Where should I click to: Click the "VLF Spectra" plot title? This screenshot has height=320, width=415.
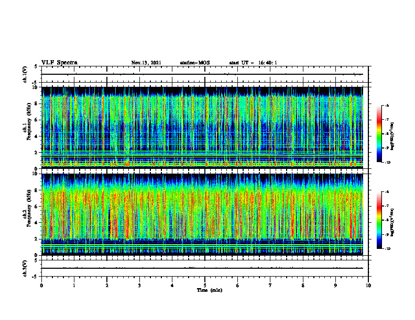point(59,63)
